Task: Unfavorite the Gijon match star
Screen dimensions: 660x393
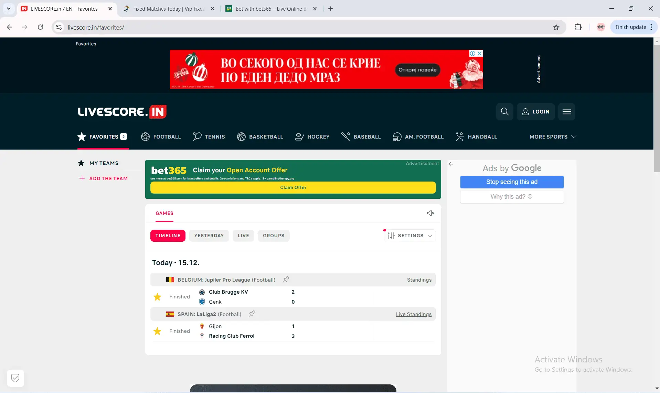Action: [157, 331]
